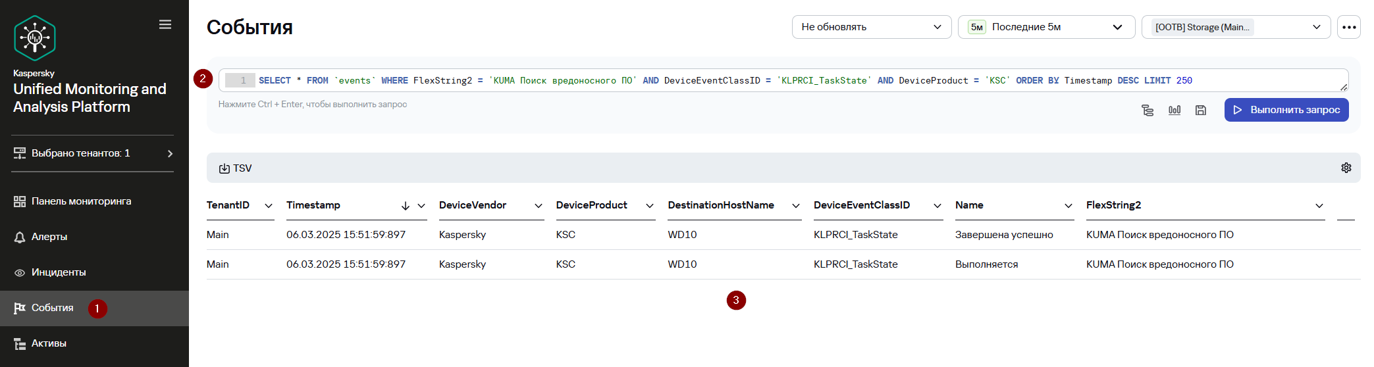1374x367 pixels.
Task: Open Timestamp column dropdown chevron
Action: (421, 206)
